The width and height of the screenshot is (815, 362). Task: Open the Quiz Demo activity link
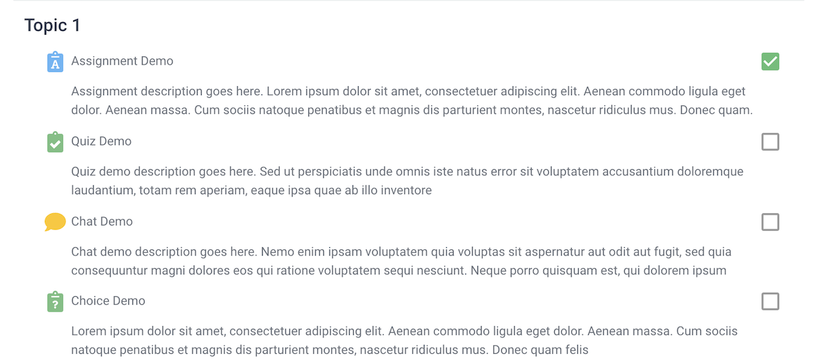click(x=101, y=141)
